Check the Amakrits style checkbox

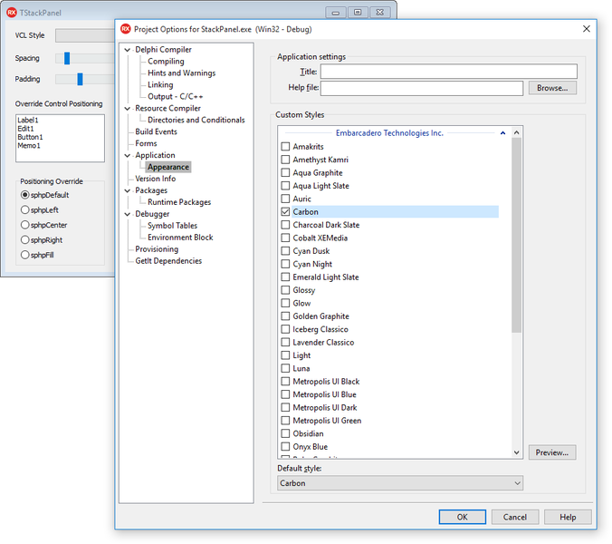pos(285,147)
